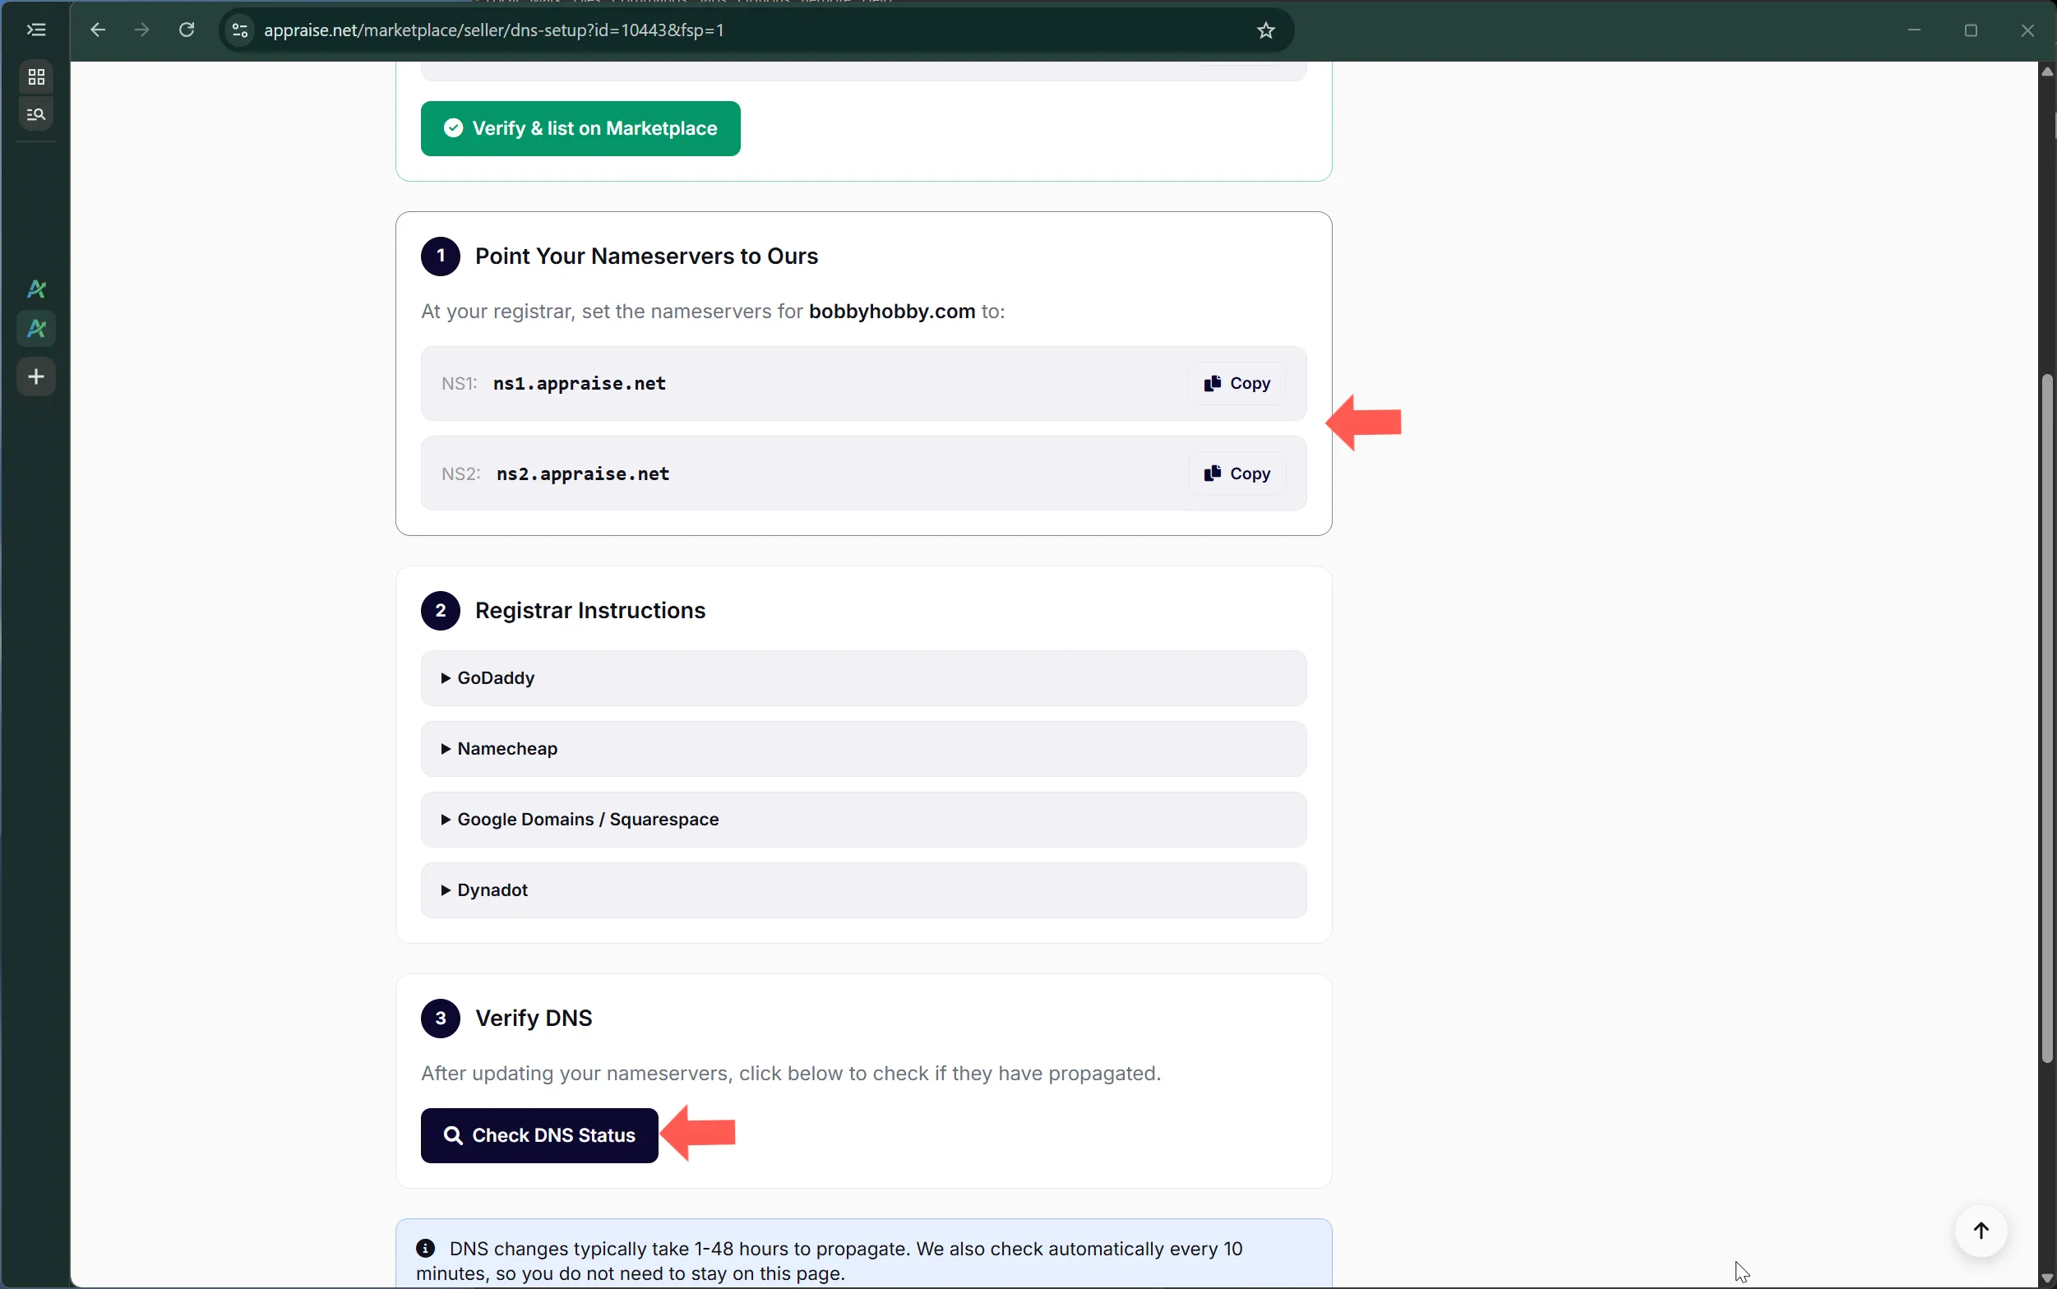Click the Verify DNS heading
This screenshot has height=1289, width=2057.
click(534, 1019)
